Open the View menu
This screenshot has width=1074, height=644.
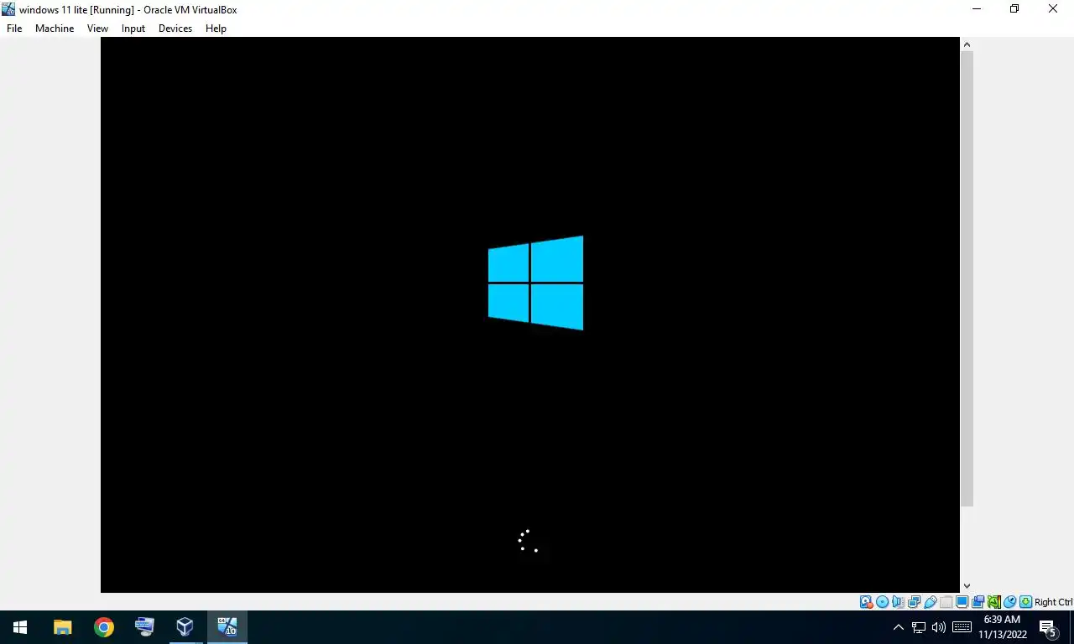click(97, 29)
